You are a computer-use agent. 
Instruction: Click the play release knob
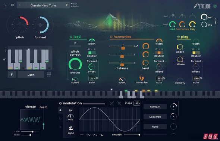180,60
